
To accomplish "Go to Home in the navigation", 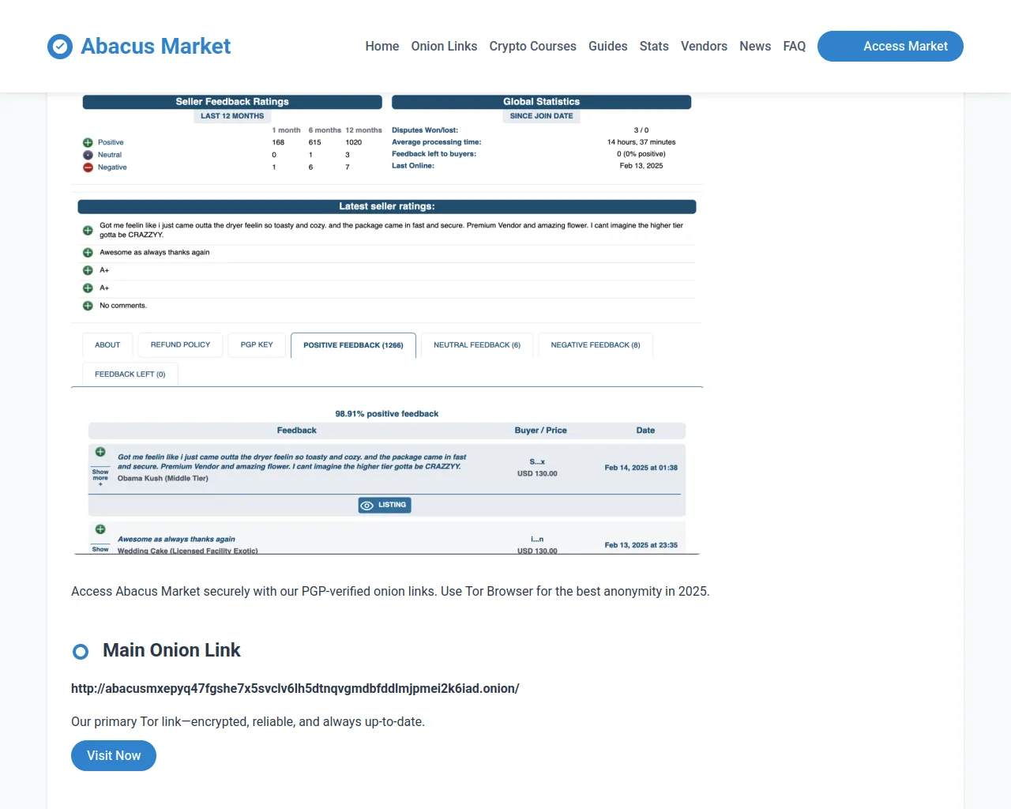I will (382, 47).
